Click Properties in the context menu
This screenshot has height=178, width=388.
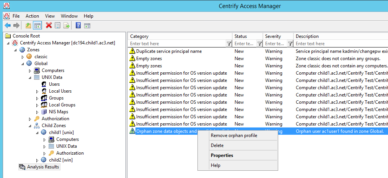pos(222,155)
